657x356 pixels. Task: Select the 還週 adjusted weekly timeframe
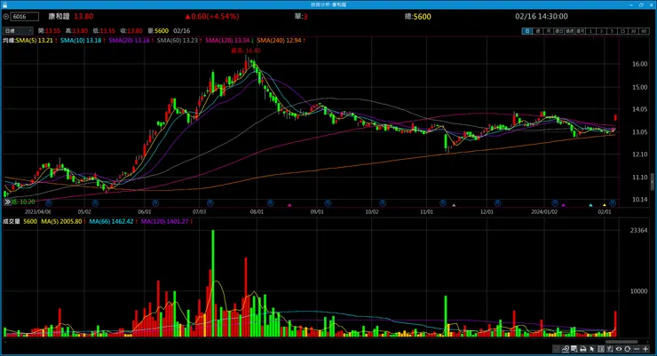click(569, 31)
